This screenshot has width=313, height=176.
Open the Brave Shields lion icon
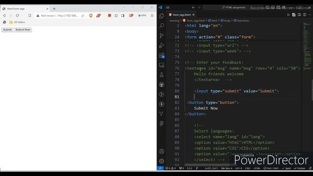90,16
